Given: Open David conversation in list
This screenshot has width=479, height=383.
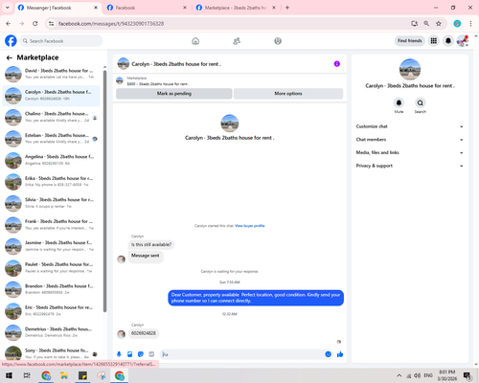Looking at the screenshot, I should tap(51, 74).
